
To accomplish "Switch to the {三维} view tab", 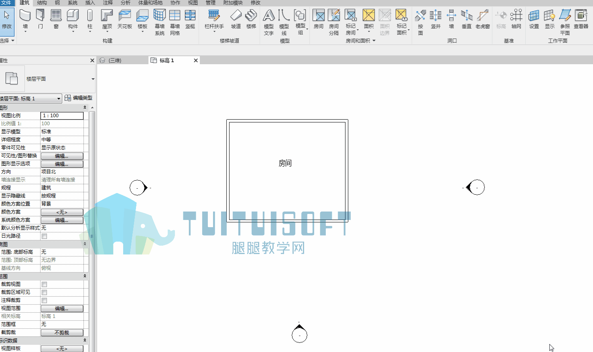I will tap(115, 60).
